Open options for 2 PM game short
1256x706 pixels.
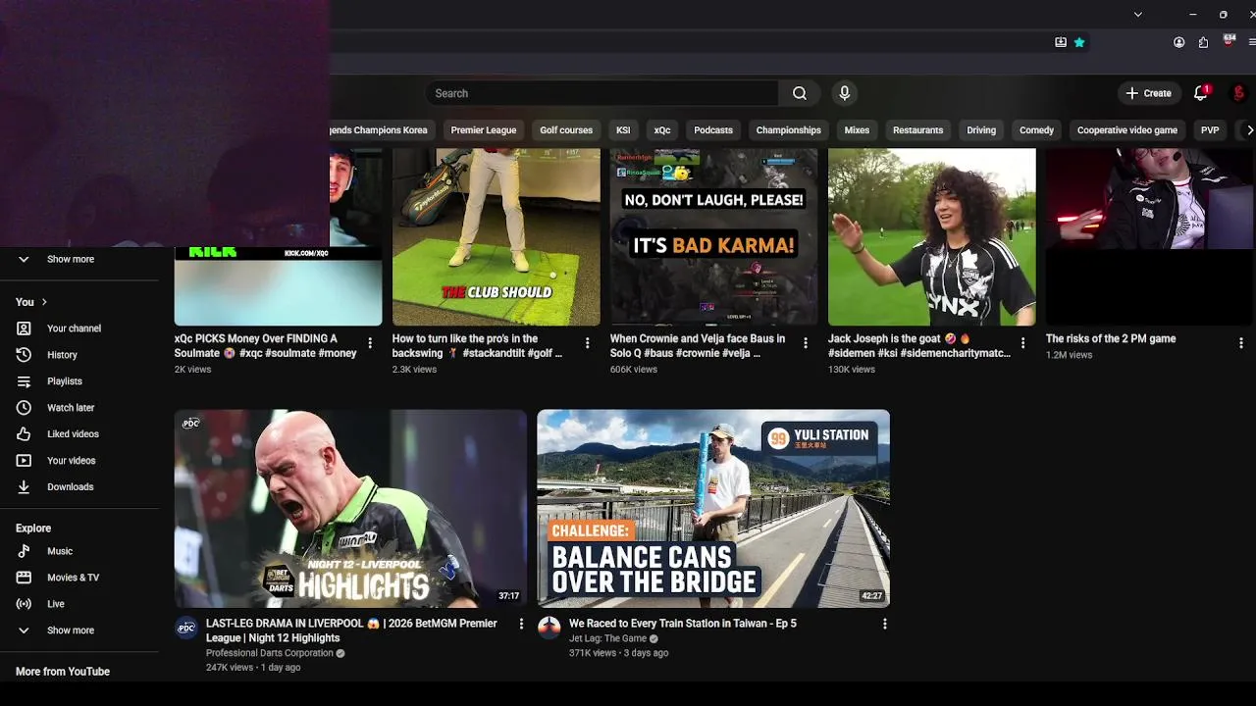[1241, 343]
